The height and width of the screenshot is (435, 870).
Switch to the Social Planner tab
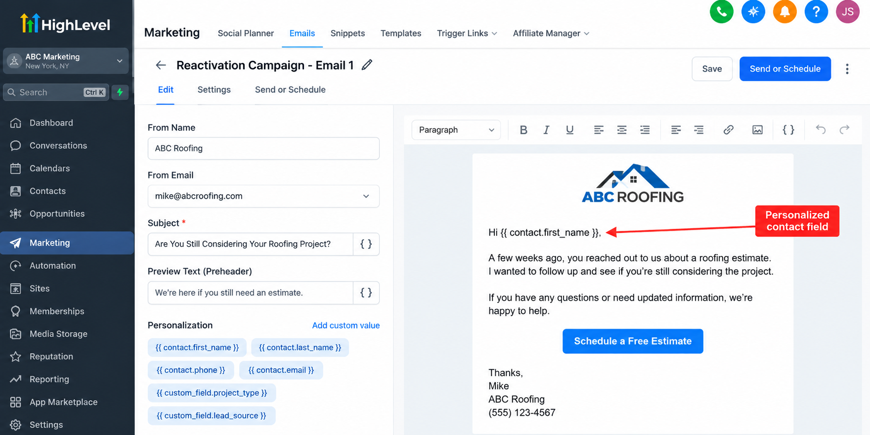[x=246, y=33]
